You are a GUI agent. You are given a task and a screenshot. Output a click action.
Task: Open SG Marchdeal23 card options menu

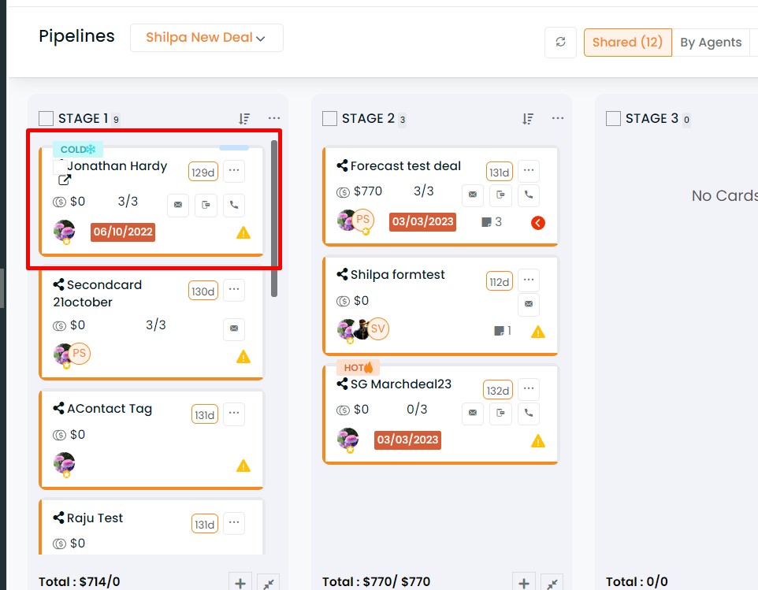[x=529, y=388]
